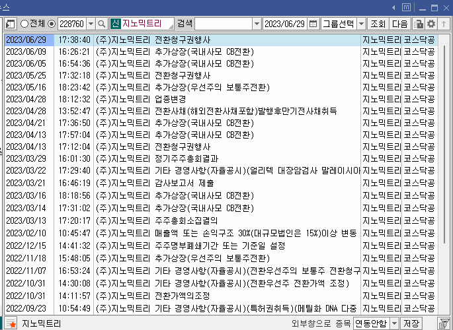This screenshot has width=453, height=330.
Task: Select the 전체 radio button
Action: point(24,24)
